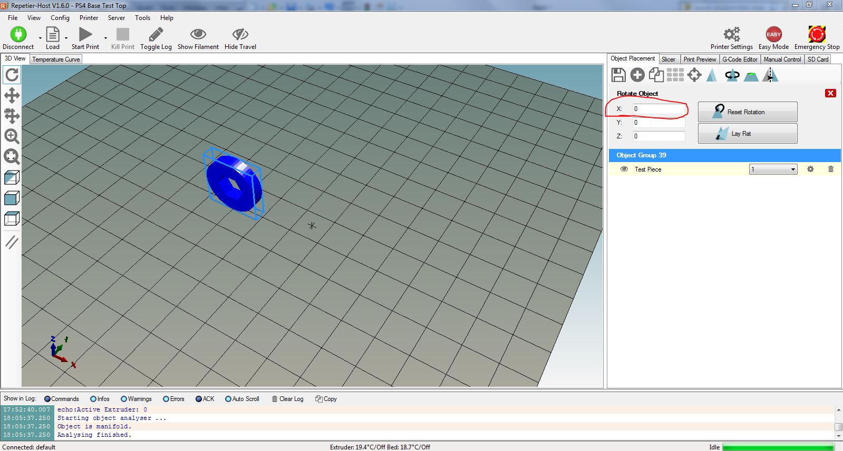Select the Object Group 39 header
Image resolution: width=843 pixels, height=451 pixels.
tap(725, 155)
